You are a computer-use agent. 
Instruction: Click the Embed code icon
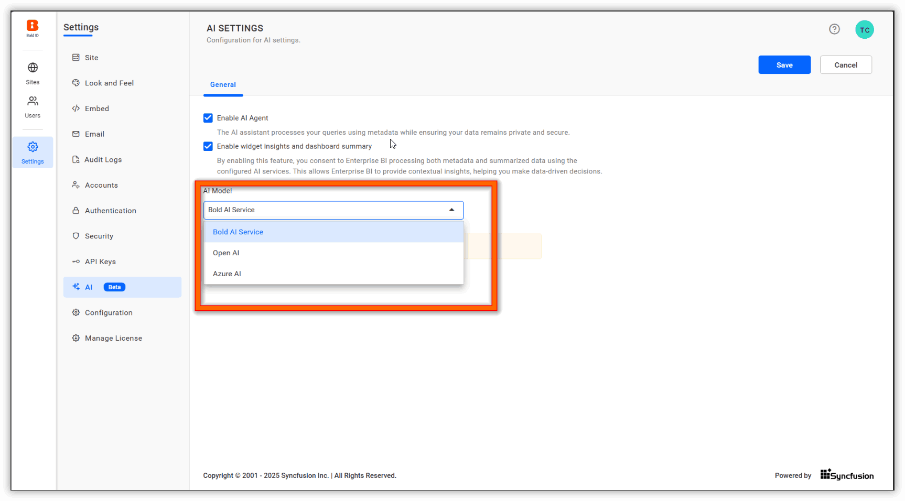click(76, 108)
